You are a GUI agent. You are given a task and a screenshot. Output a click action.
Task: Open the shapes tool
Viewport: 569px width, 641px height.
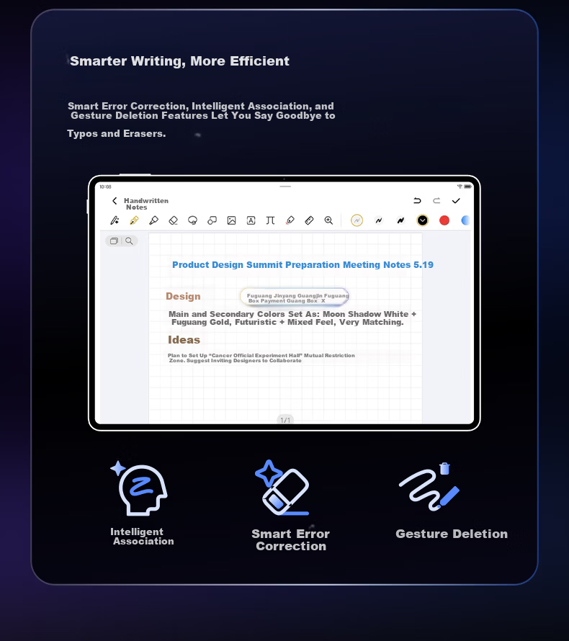click(x=212, y=220)
